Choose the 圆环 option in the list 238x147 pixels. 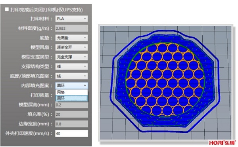coord(72,98)
